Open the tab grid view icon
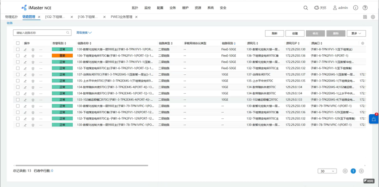Image resolution: width=379 pixels, height=187 pixels. (x=365, y=17)
